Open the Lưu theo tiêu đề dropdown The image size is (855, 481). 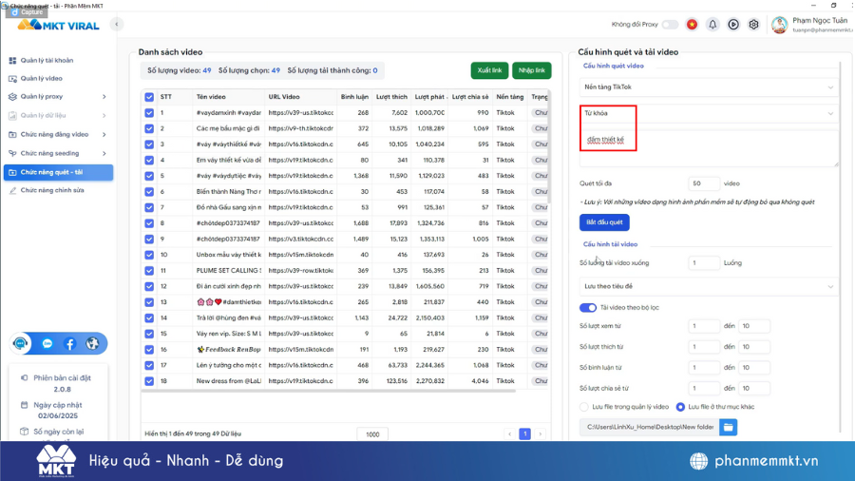pos(709,286)
